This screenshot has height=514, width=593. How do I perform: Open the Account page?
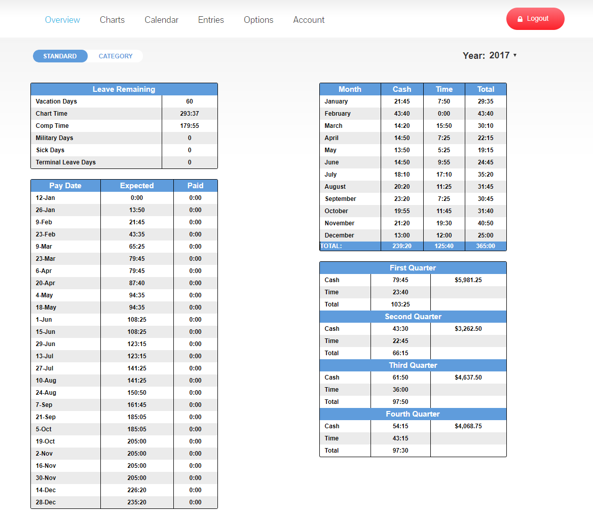309,20
